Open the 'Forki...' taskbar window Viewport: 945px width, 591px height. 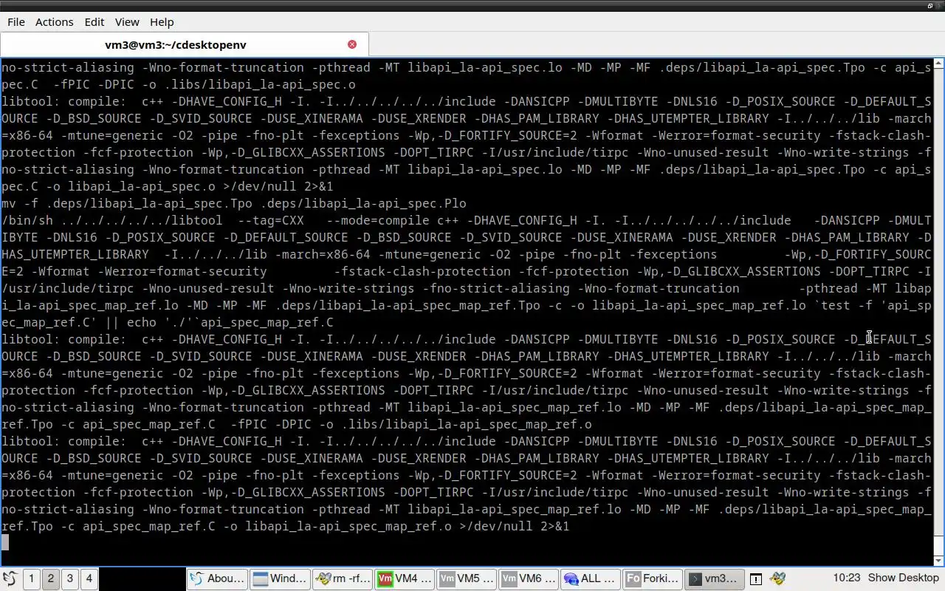(653, 578)
